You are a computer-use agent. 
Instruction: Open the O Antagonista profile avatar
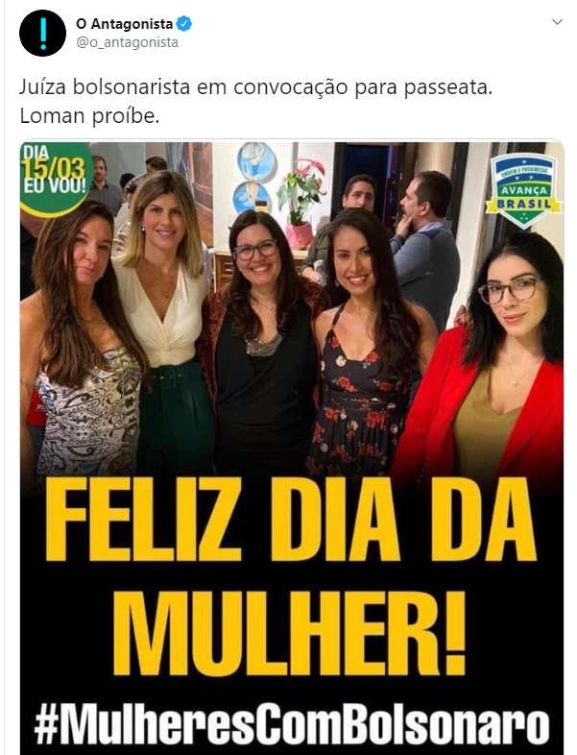[x=42, y=33]
